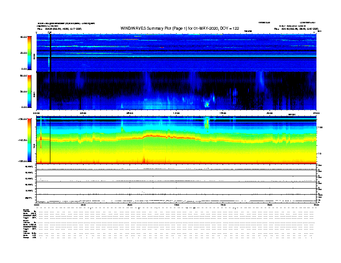This screenshot has width=341, height=263.
Task: Click the RAD2 color scale bar
Action: pyautogui.click(x=29, y=53)
